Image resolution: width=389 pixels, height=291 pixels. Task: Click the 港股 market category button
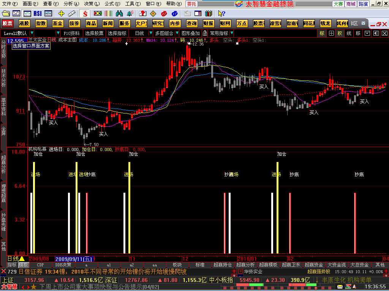pos(24,23)
